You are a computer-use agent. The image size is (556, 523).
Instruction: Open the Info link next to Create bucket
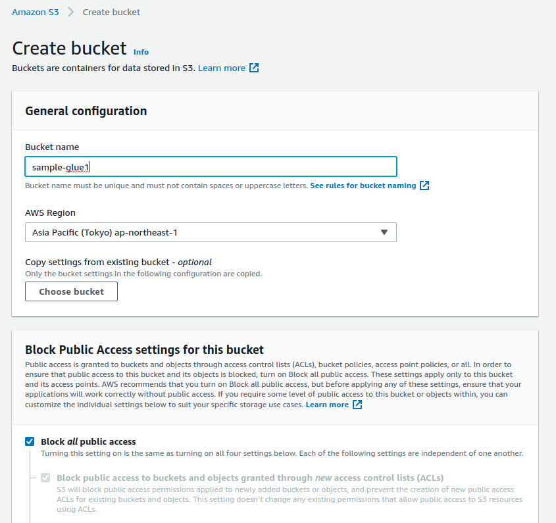click(x=141, y=52)
